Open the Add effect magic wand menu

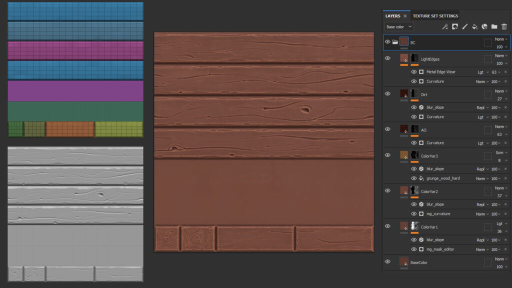point(445,27)
